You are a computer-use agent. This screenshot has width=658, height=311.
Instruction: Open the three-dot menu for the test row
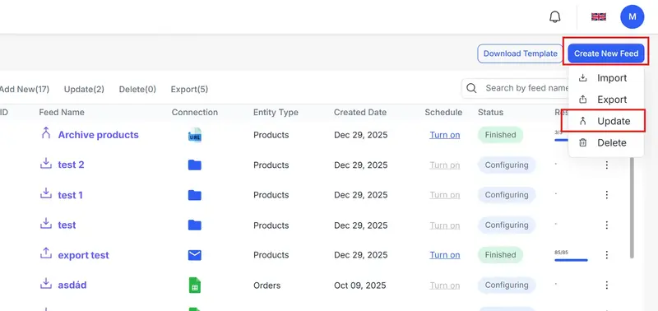606,225
